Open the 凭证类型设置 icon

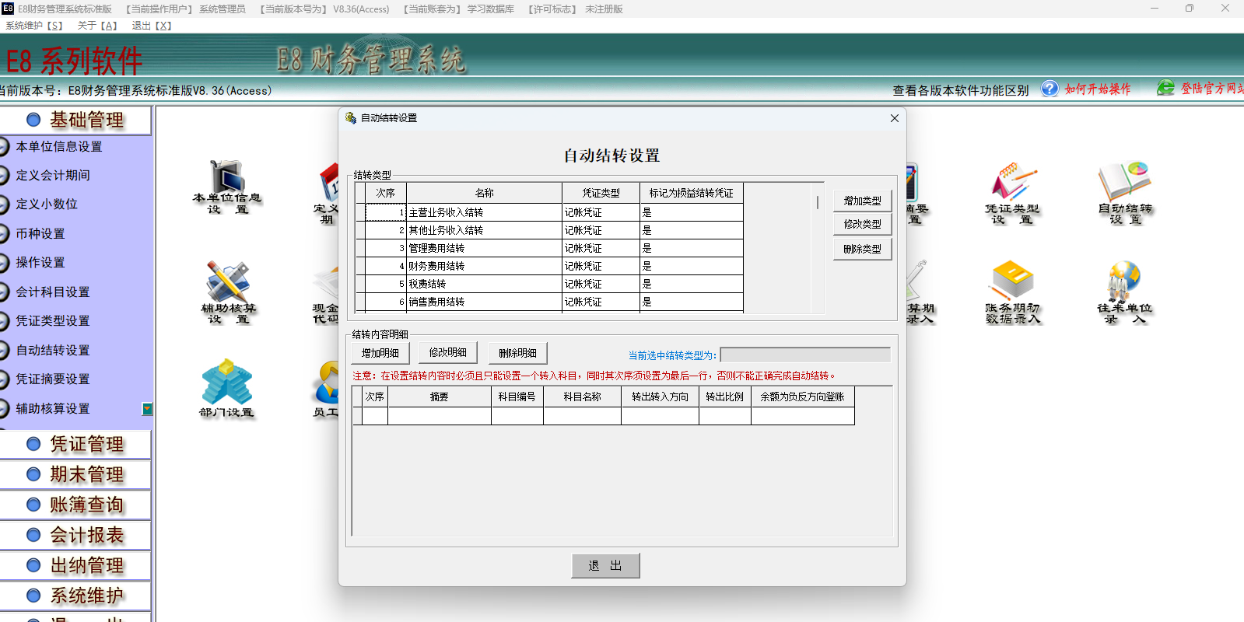pos(1011,183)
